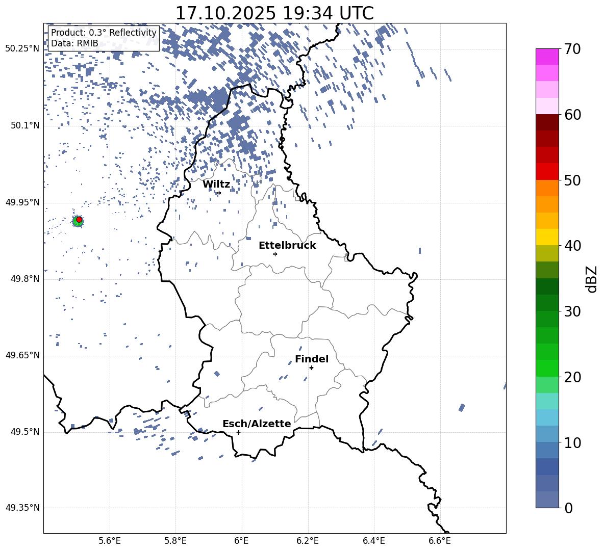
Task: Click the 50.1°N latitude label
Action: point(25,126)
